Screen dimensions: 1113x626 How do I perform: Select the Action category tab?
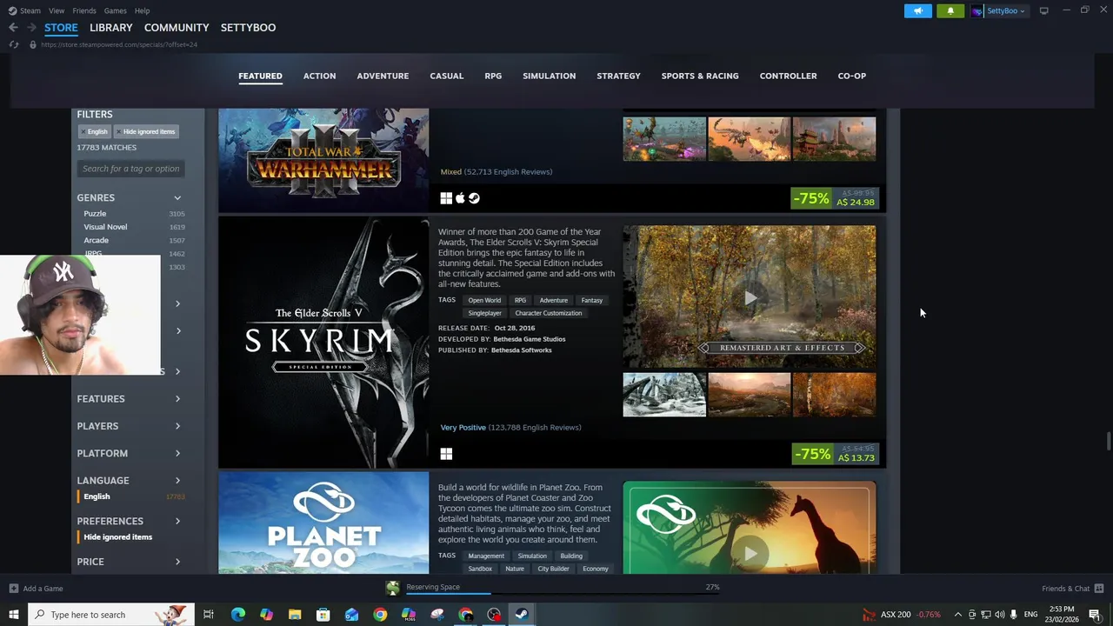click(319, 76)
